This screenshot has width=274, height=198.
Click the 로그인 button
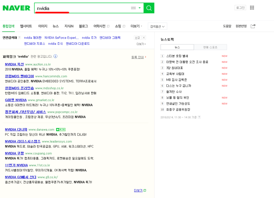point(240,8)
